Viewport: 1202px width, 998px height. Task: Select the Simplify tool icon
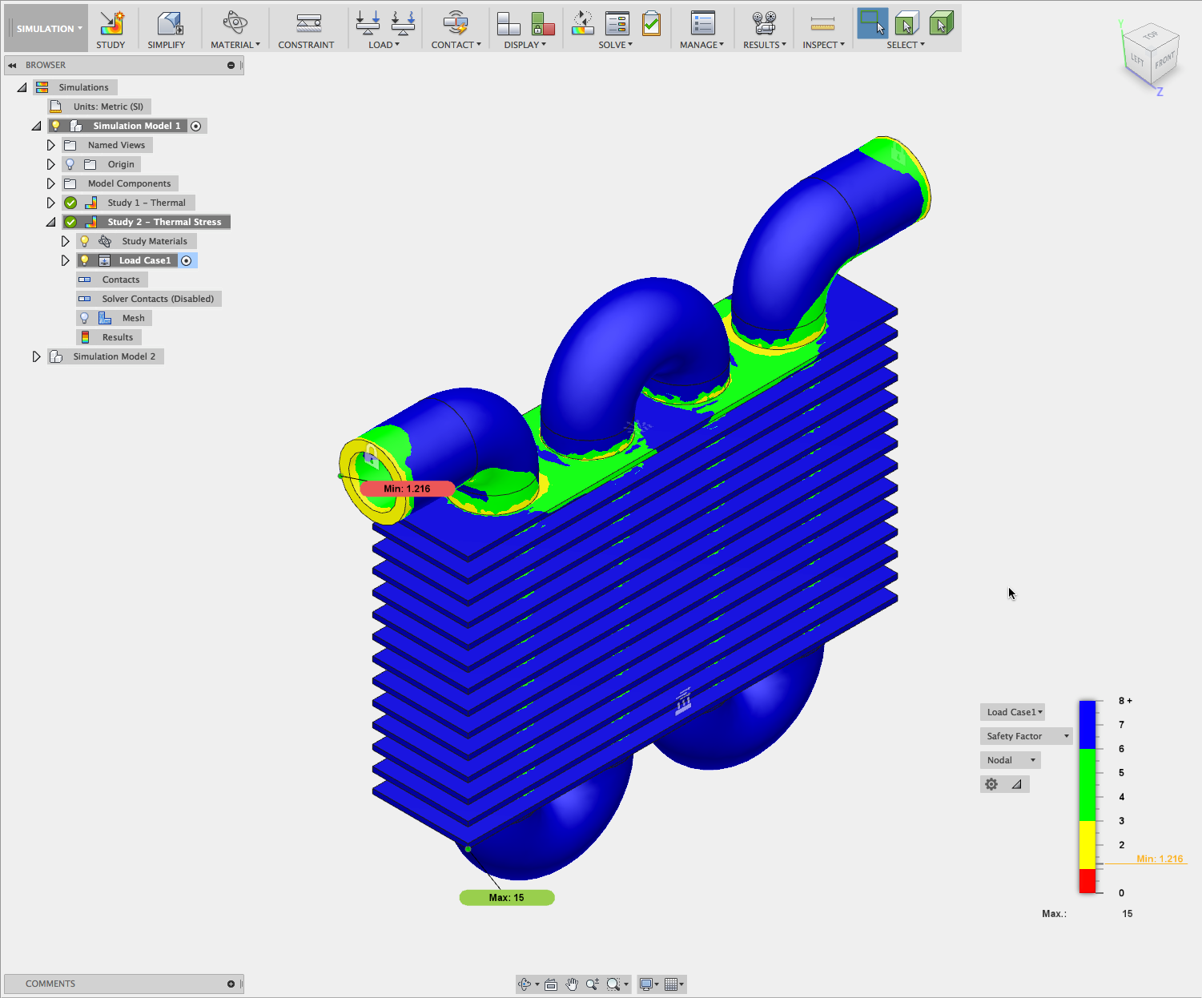(168, 23)
